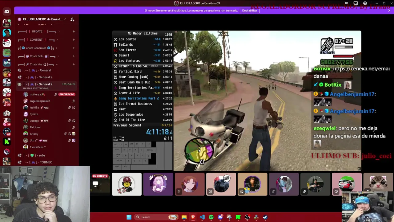
Task: Open the Discord help question mark icon
Action: pyautogui.click(x=365, y=3)
